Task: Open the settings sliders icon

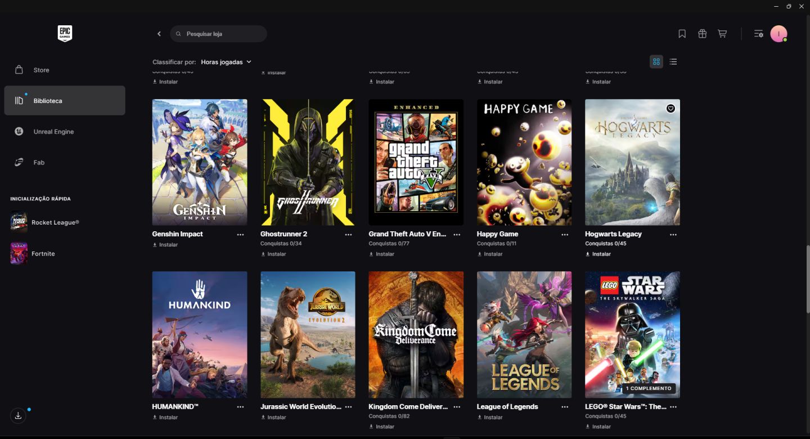Action: point(758,34)
